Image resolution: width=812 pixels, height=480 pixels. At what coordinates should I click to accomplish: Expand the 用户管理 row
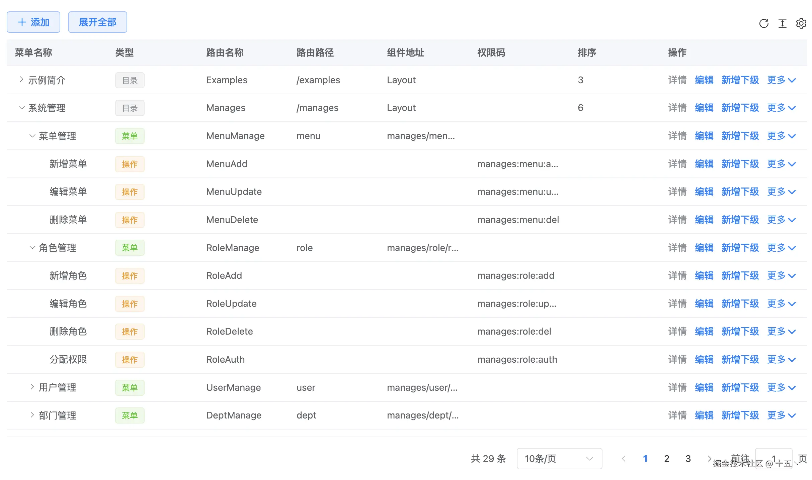tap(32, 387)
